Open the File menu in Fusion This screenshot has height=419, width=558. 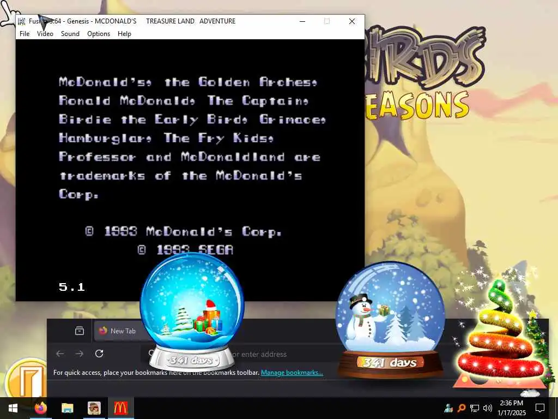pos(25,33)
